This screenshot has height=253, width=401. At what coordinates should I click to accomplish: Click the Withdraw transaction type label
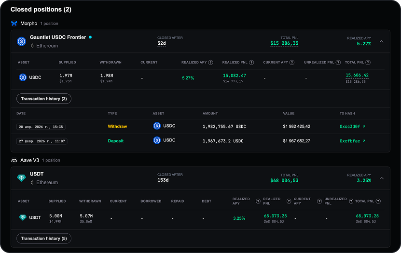point(117,126)
